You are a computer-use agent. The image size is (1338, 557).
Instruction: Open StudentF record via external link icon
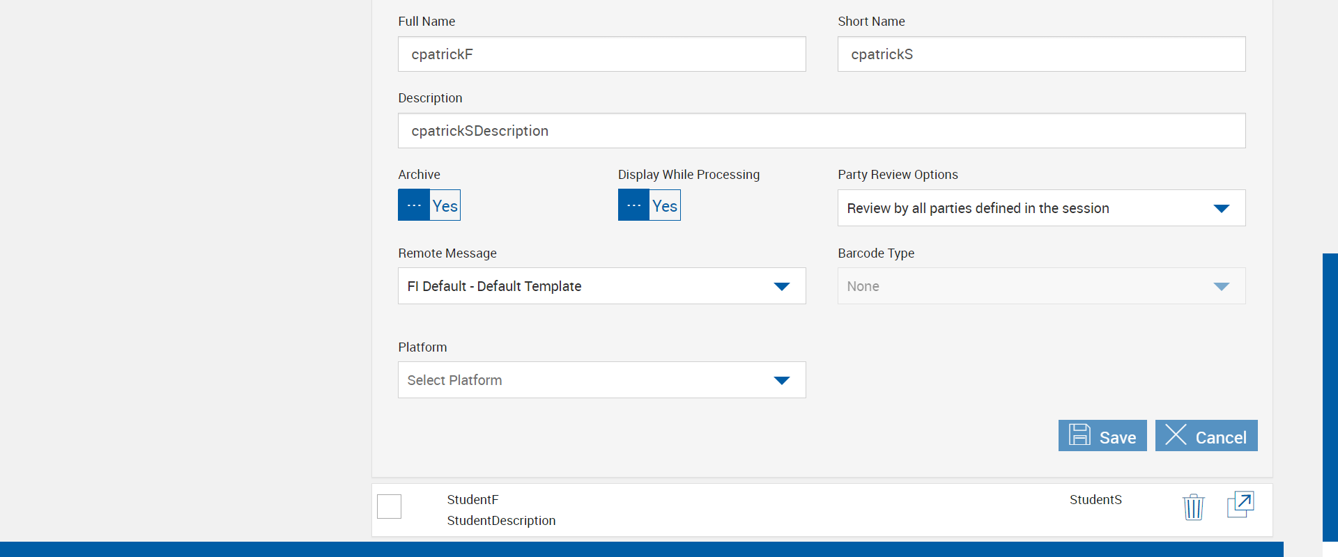[x=1240, y=504]
